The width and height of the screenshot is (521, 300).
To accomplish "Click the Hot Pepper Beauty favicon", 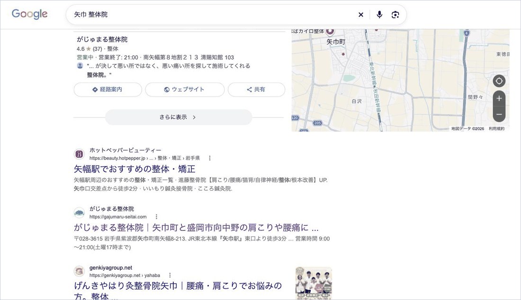I will coord(79,154).
